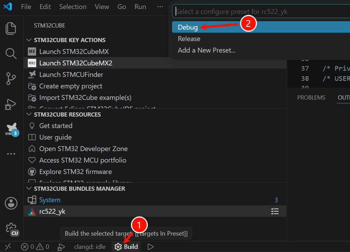
Task: Launch STMCUFinder action
Action: click(x=71, y=74)
